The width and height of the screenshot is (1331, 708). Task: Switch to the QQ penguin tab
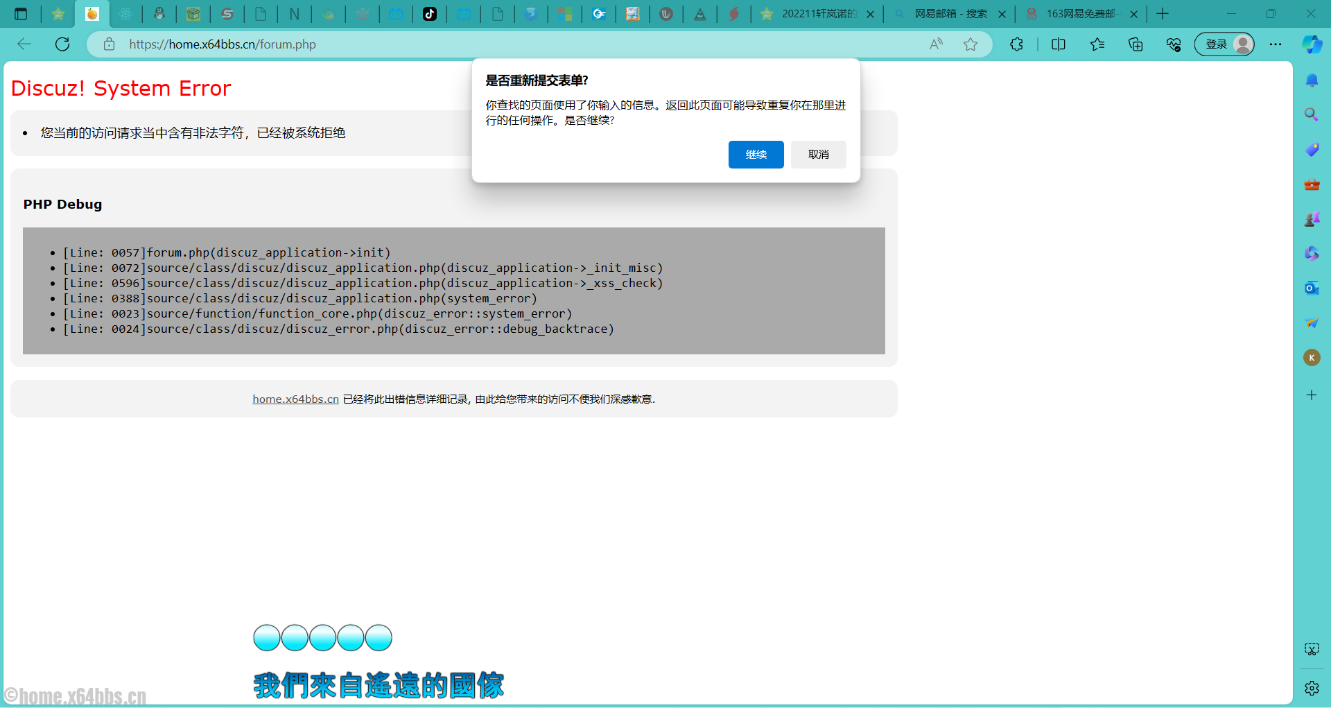coord(159,14)
